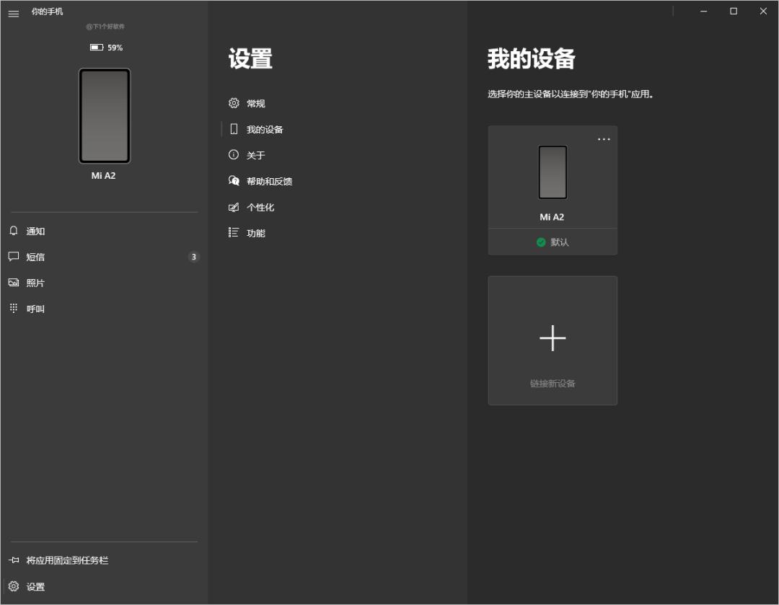Screen dimensions: 779x605
Task: Switch to the 我的设备 settings tab
Action: click(x=265, y=129)
